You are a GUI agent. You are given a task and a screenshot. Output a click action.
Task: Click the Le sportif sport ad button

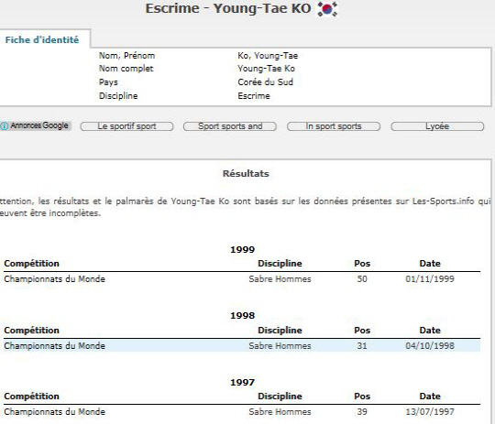click(126, 126)
